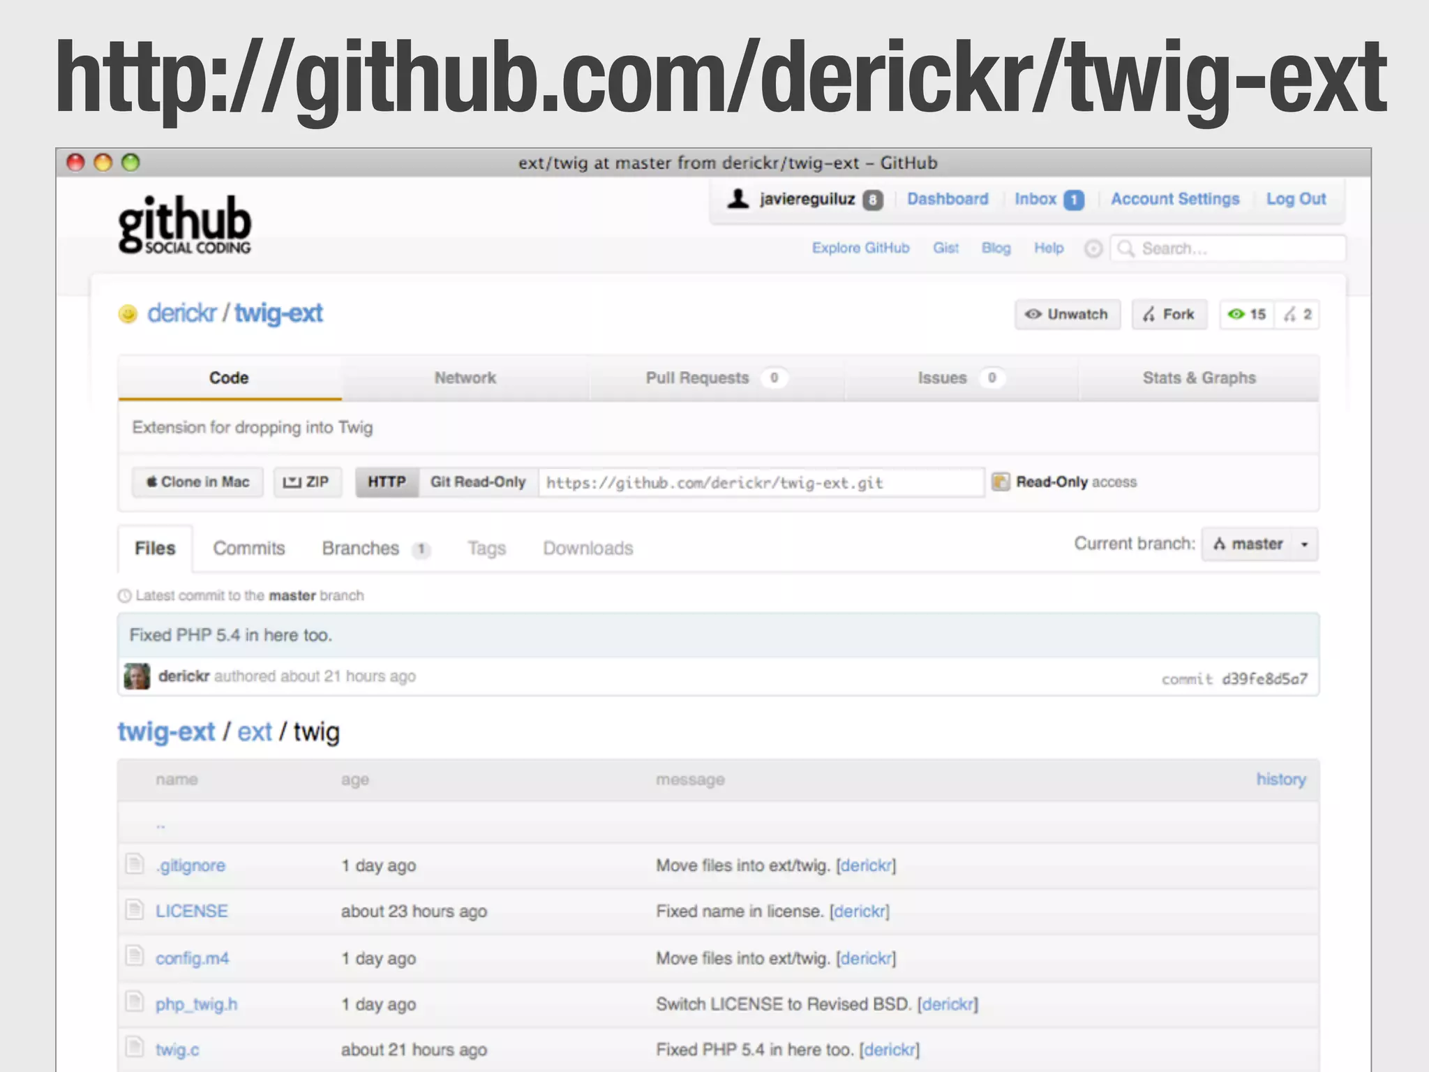Click the clone URL text field

(x=761, y=482)
